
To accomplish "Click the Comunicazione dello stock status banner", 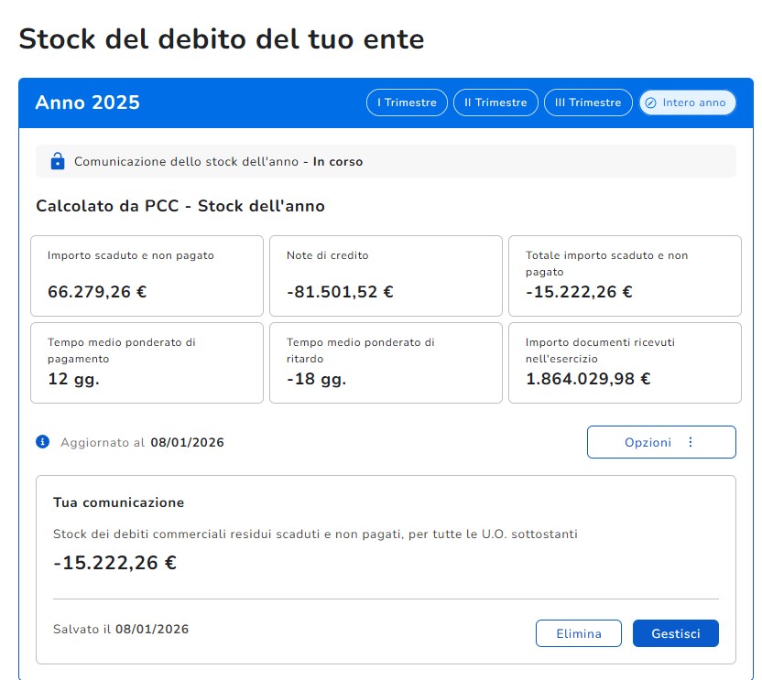I will coord(385,162).
